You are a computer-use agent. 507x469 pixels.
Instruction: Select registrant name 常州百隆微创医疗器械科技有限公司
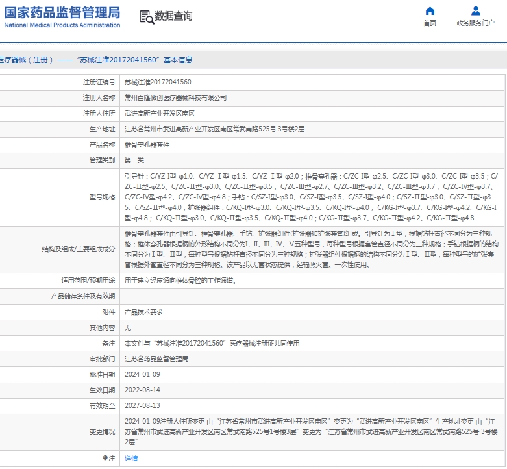[175, 97]
